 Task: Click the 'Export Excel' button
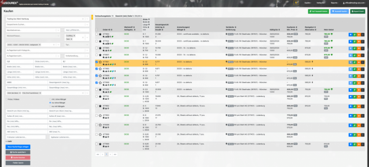[x=358, y=11]
